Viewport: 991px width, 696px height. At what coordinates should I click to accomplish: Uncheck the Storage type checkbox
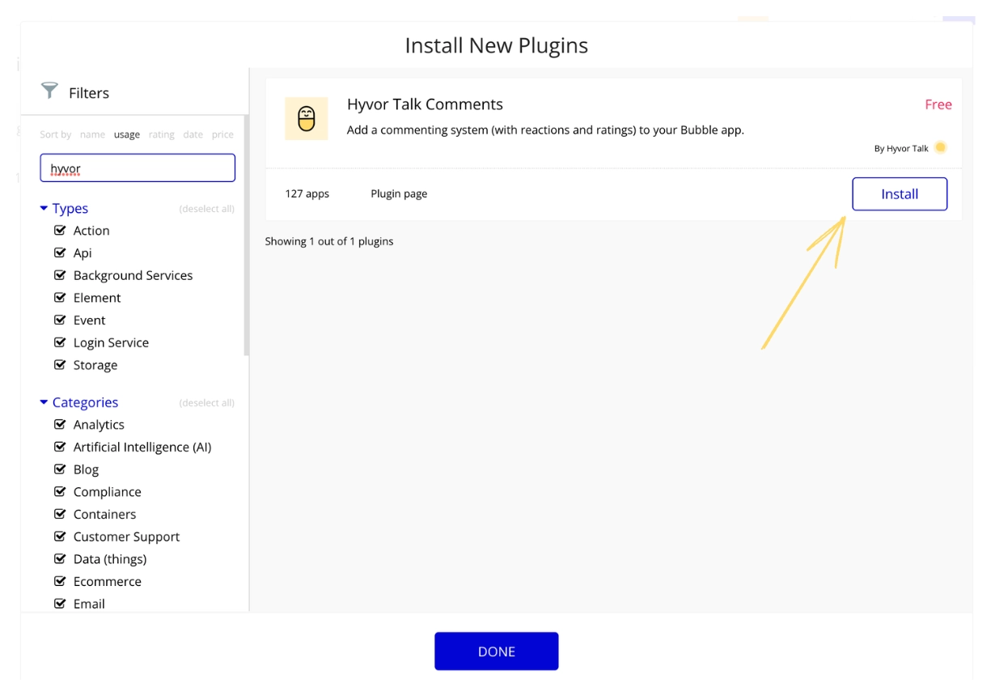[60, 365]
